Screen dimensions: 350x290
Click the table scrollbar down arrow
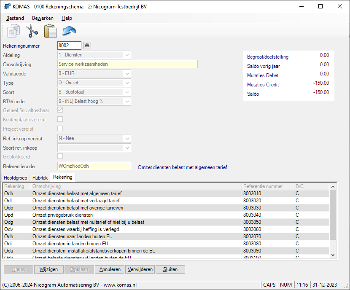click(x=333, y=255)
